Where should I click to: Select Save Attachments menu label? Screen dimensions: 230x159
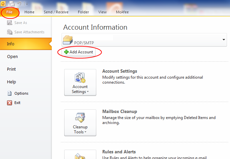29,32
